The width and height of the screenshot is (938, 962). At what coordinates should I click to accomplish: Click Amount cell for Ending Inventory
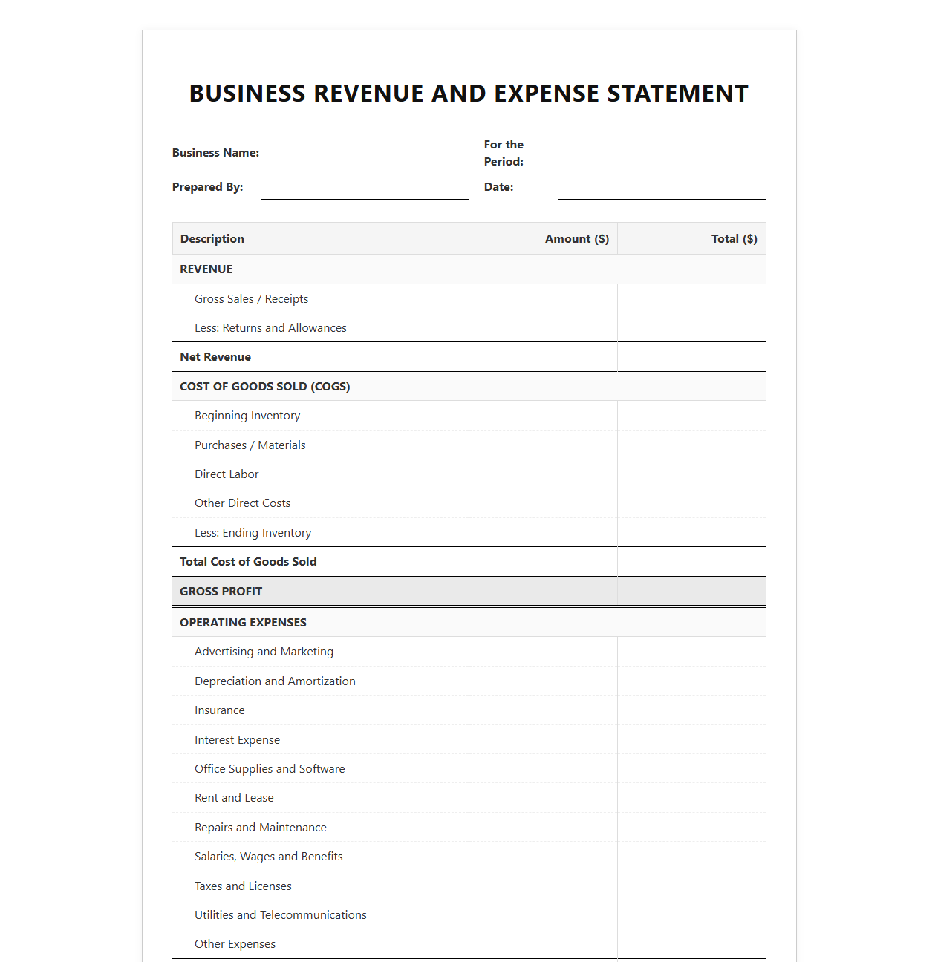pyautogui.click(x=543, y=533)
